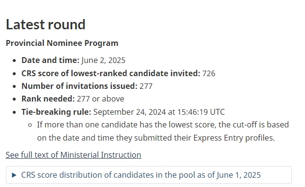Click the June 2, 2025 date value
This screenshot has height=187, width=305.
point(103,61)
